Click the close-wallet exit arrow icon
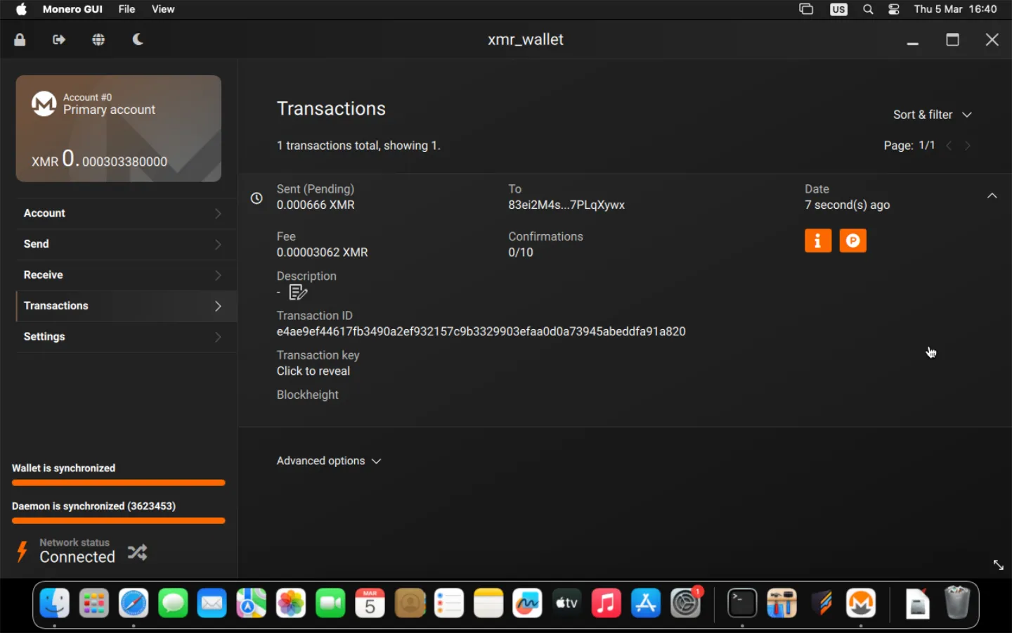1012x633 pixels. tap(59, 40)
